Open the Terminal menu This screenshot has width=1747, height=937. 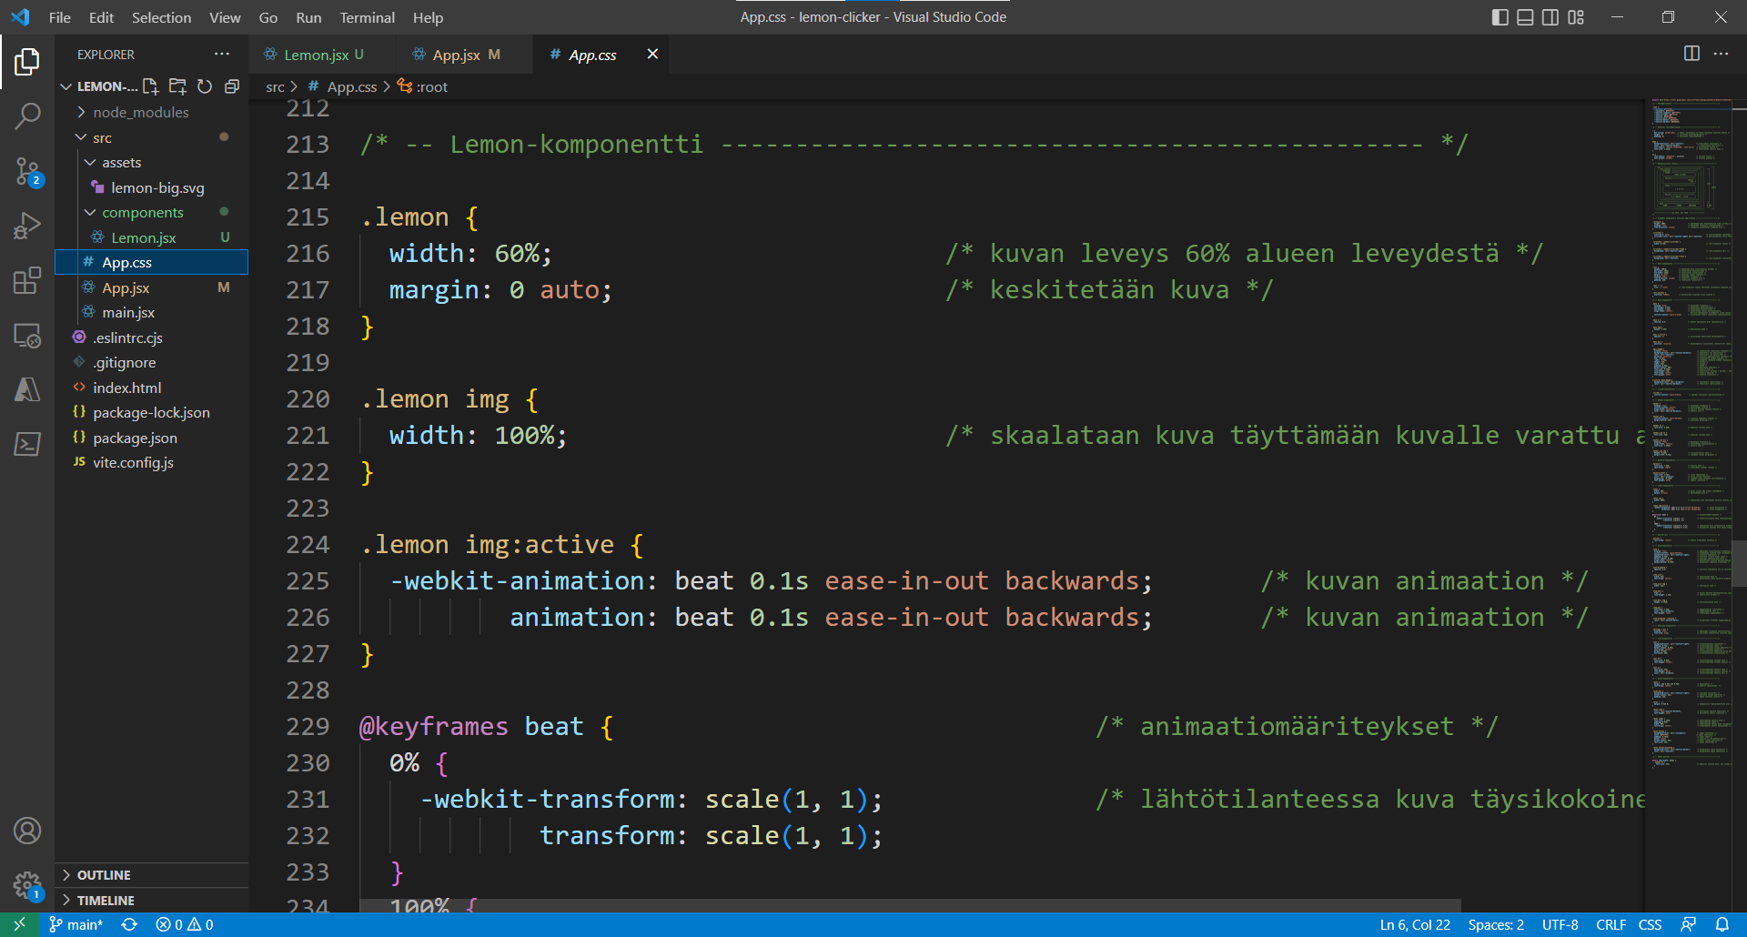tap(367, 17)
